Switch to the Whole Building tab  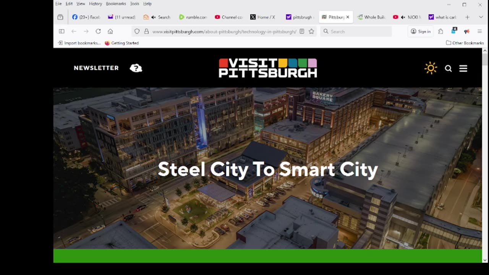(371, 17)
